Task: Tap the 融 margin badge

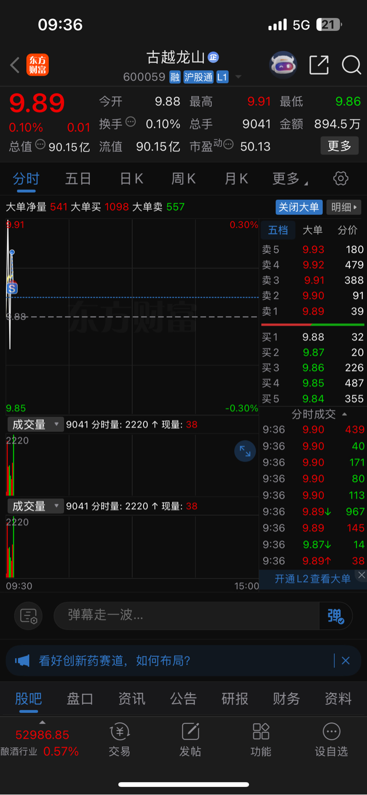Action: point(175,77)
